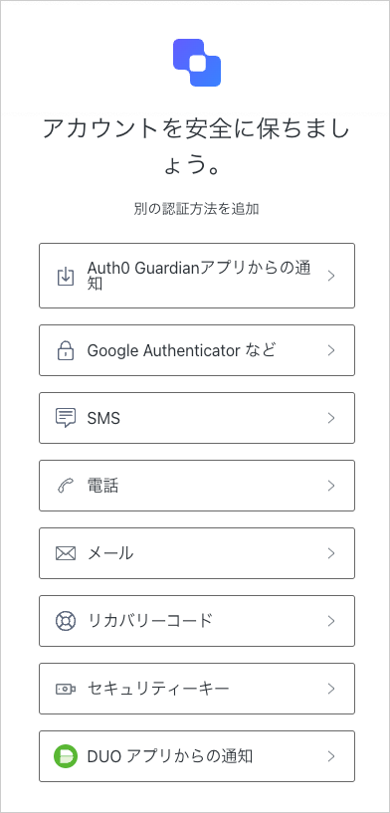
Task: Select the セキュリティーキー option
Action: [197, 689]
